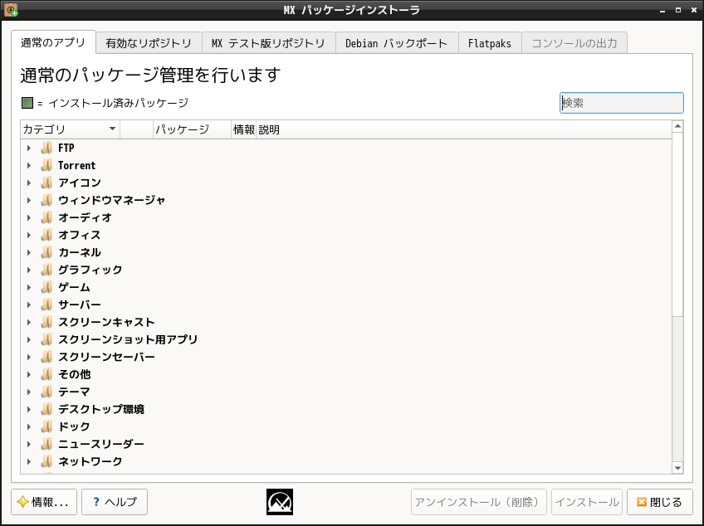The width and height of the screenshot is (704, 526).
Task: Click the インストール button
Action: (587, 502)
